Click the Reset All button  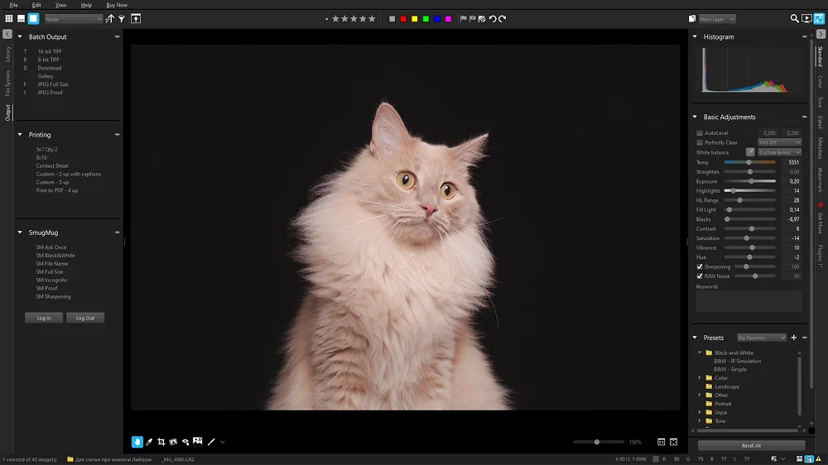(x=751, y=445)
